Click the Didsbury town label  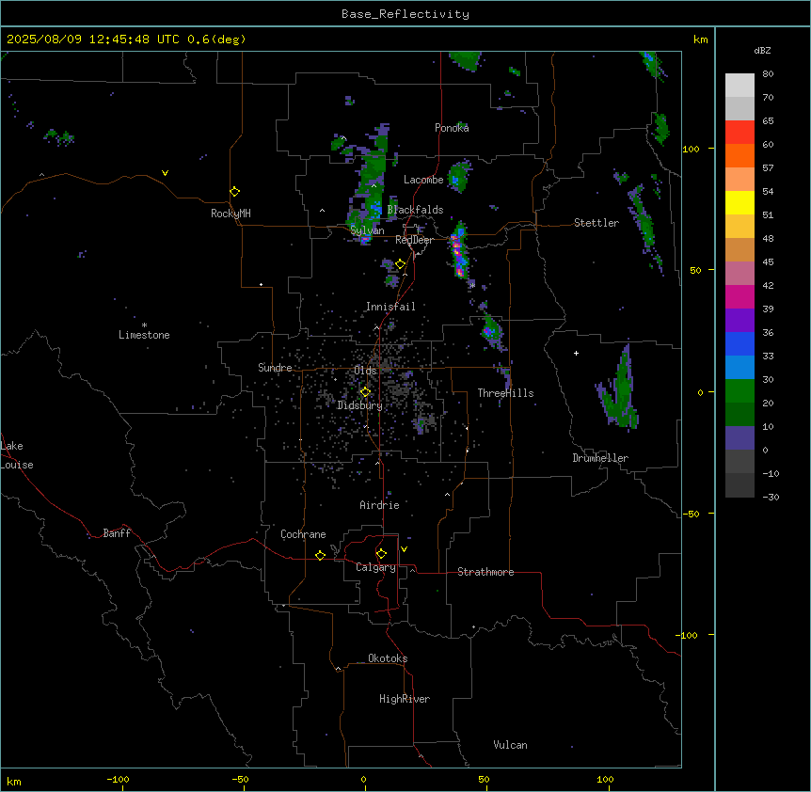[x=360, y=405]
